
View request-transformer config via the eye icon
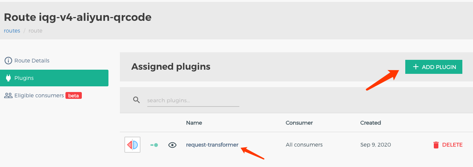[172, 145]
